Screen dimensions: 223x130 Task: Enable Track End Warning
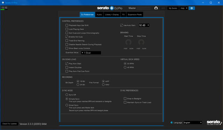coord(67,40)
